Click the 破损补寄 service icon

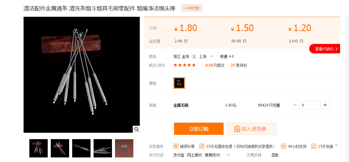click(176, 146)
